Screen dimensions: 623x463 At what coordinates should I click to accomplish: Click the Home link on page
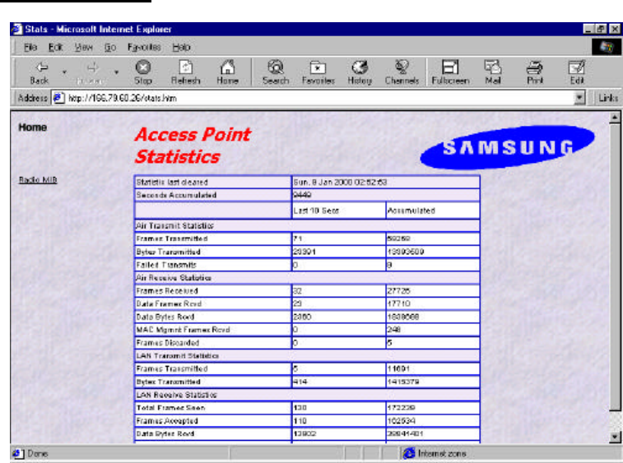[x=33, y=127]
